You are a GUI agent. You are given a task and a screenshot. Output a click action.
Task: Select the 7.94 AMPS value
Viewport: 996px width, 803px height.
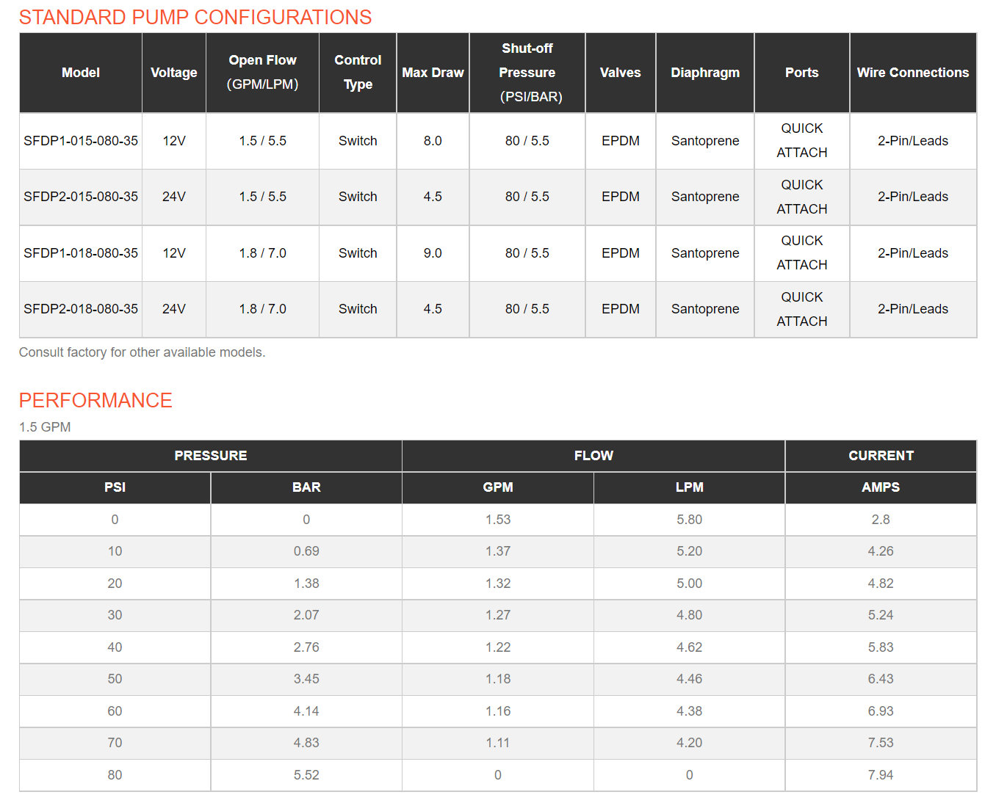[x=881, y=775]
